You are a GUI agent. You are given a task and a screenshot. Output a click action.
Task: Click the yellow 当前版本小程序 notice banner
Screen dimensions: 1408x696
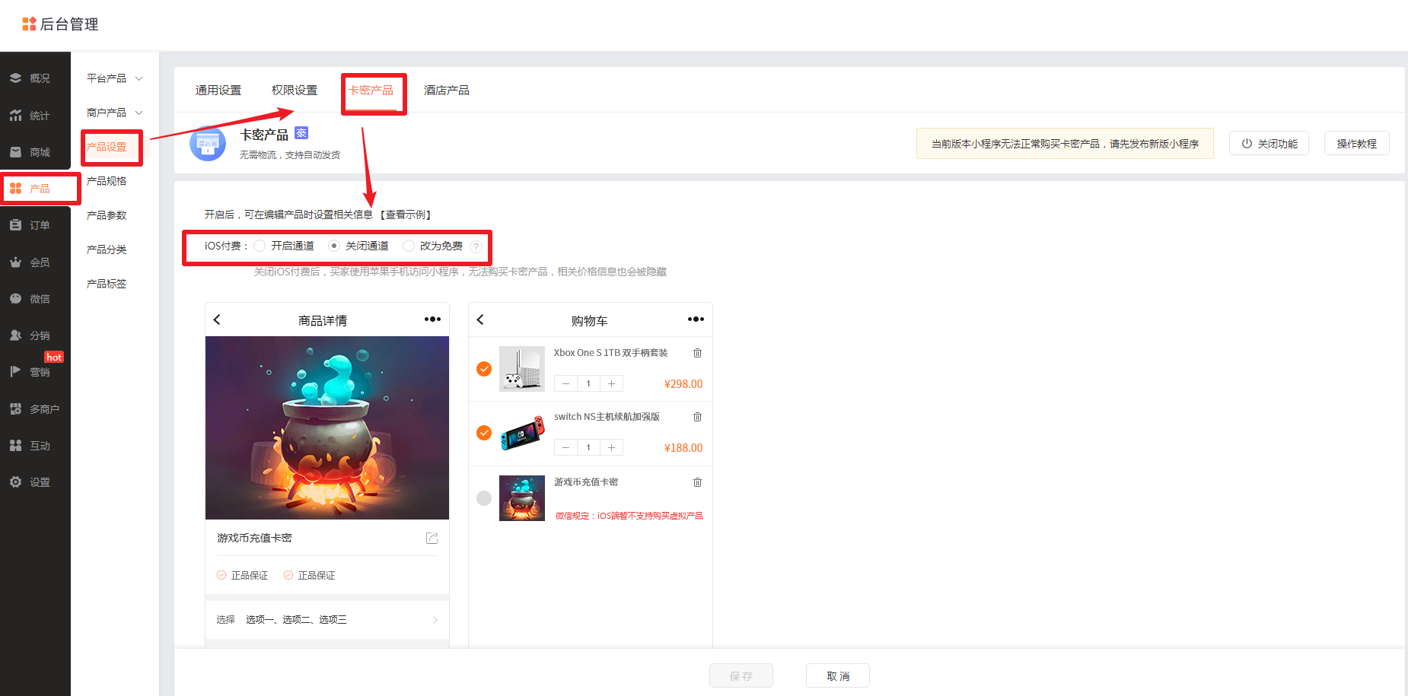coord(1065,143)
